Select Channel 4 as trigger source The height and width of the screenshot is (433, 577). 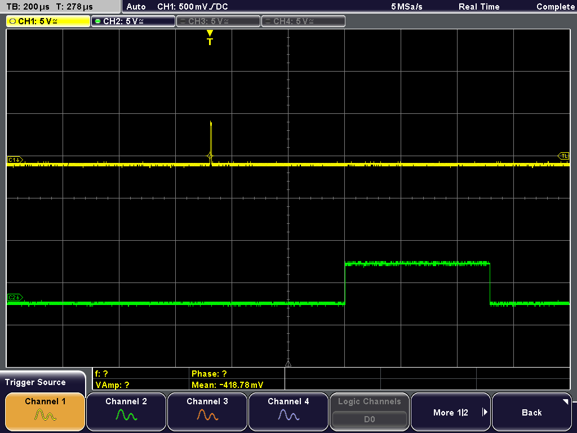(x=288, y=412)
